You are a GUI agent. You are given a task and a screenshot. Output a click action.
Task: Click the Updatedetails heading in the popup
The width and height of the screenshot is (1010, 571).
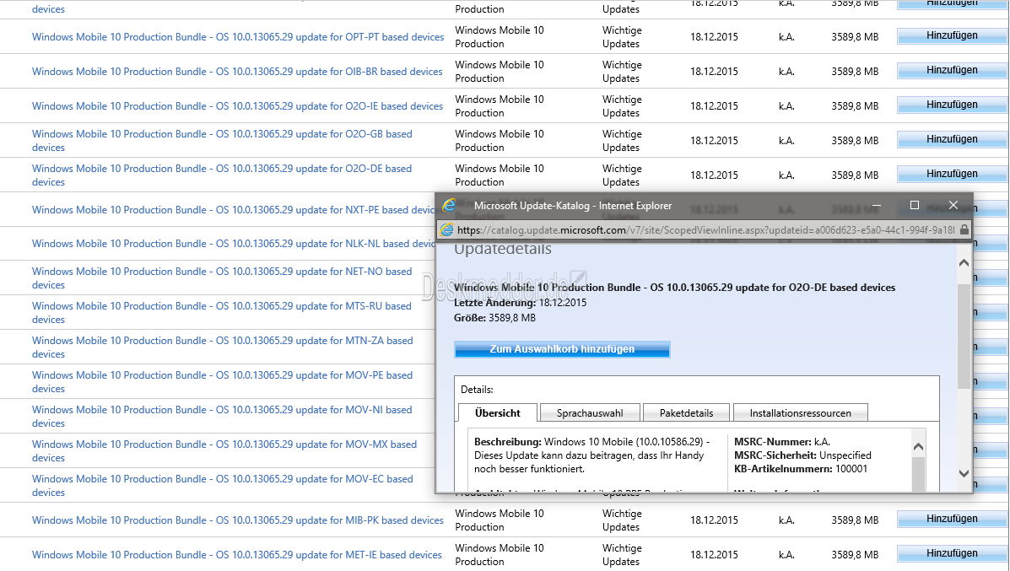tap(502, 249)
